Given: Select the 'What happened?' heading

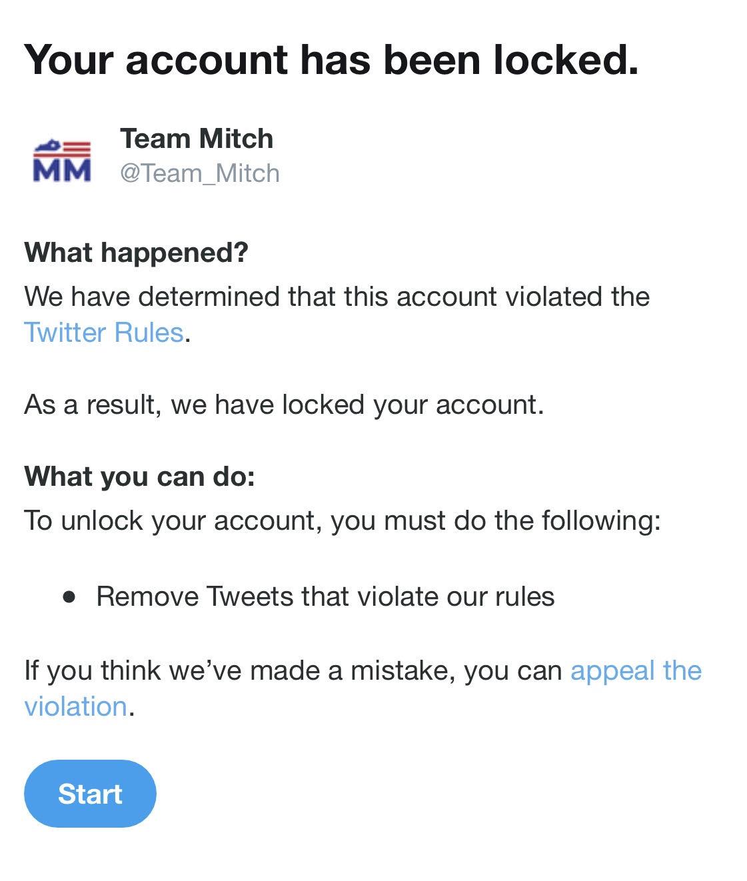Looking at the screenshot, I should (136, 253).
